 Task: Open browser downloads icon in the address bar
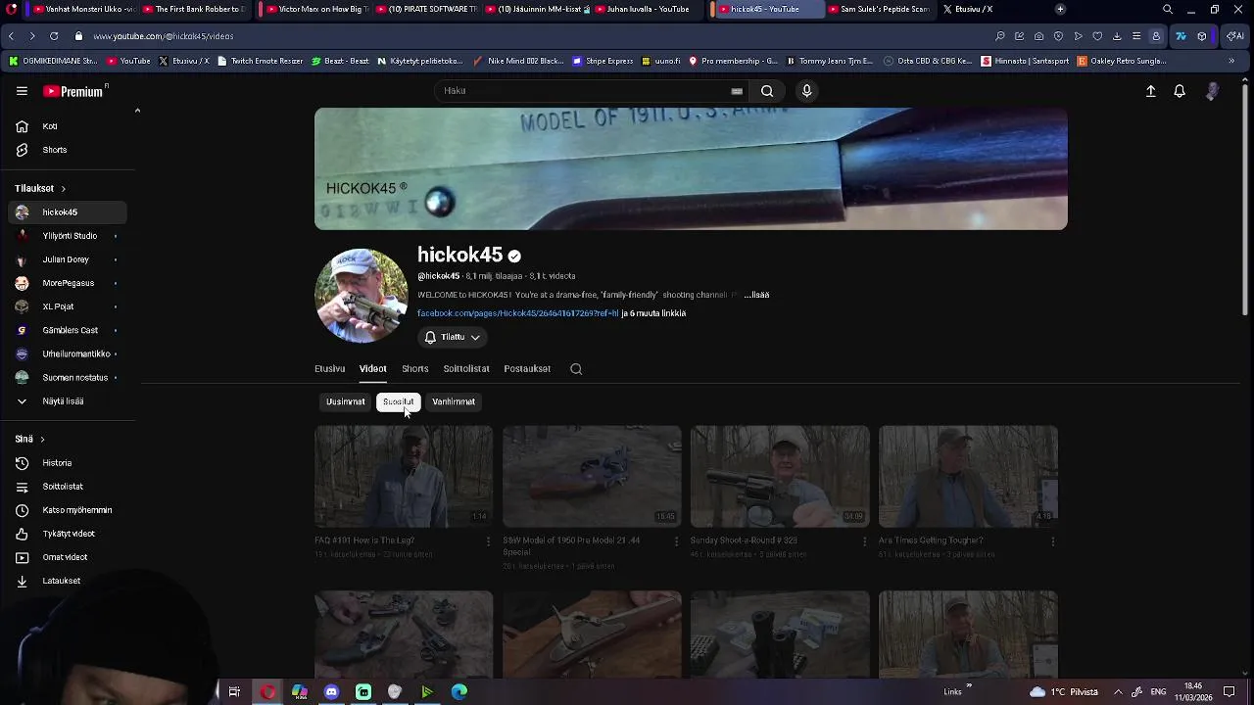(x=1117, y=36)
